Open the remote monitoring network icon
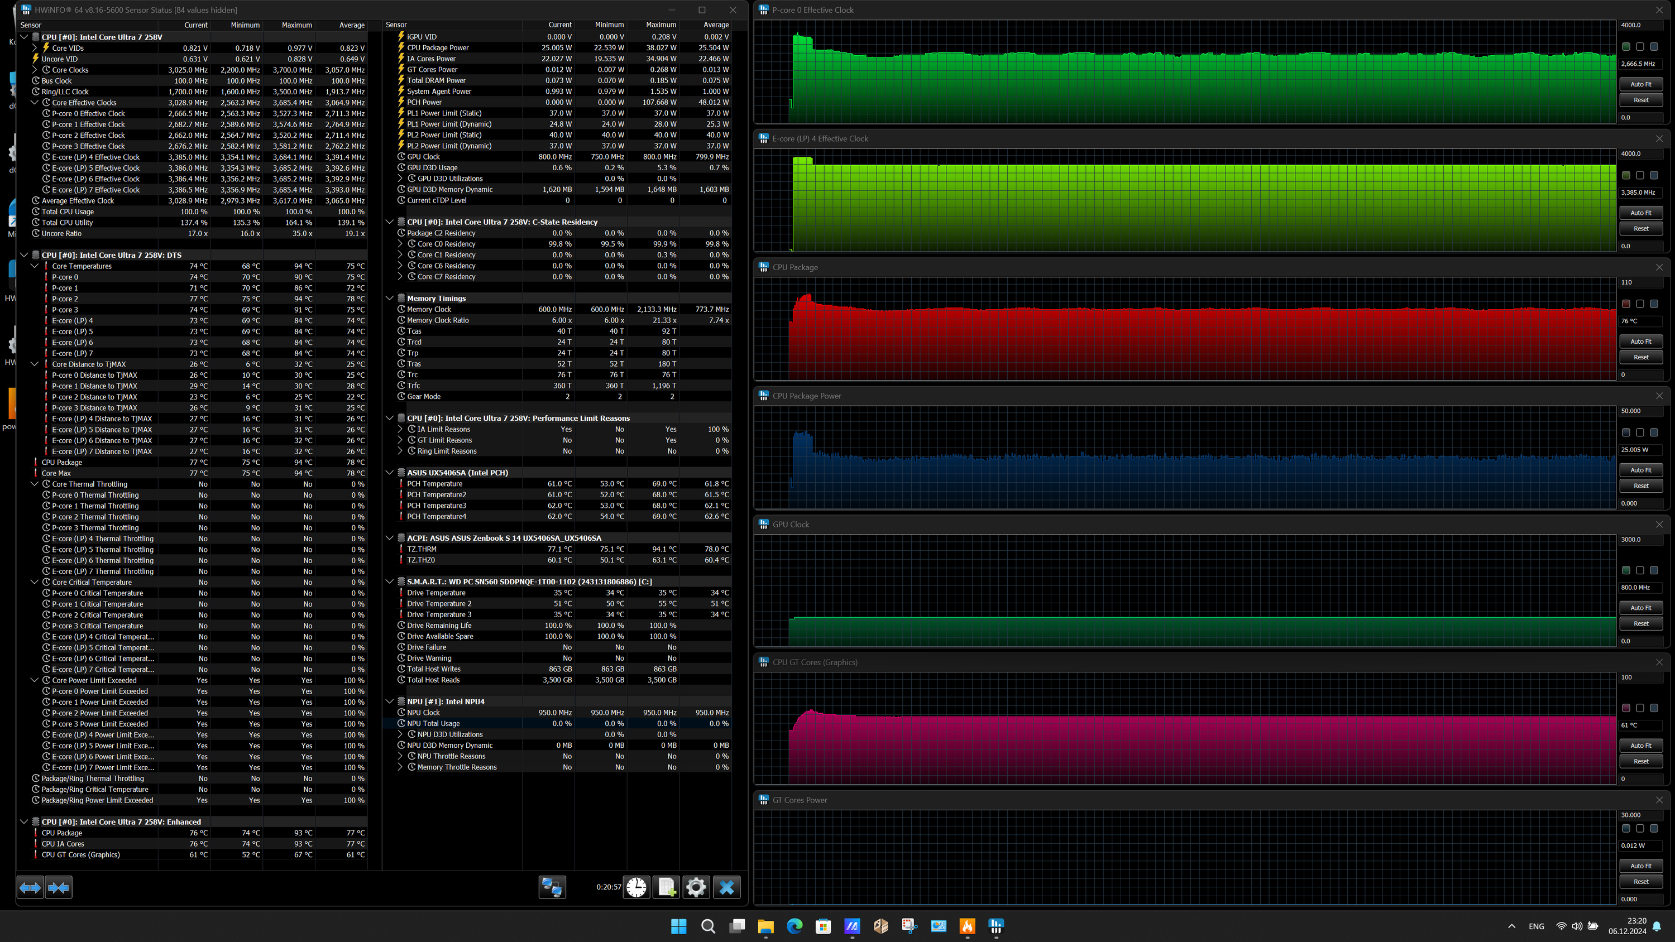Viewport: 1675px width, 942px height. 552,887
